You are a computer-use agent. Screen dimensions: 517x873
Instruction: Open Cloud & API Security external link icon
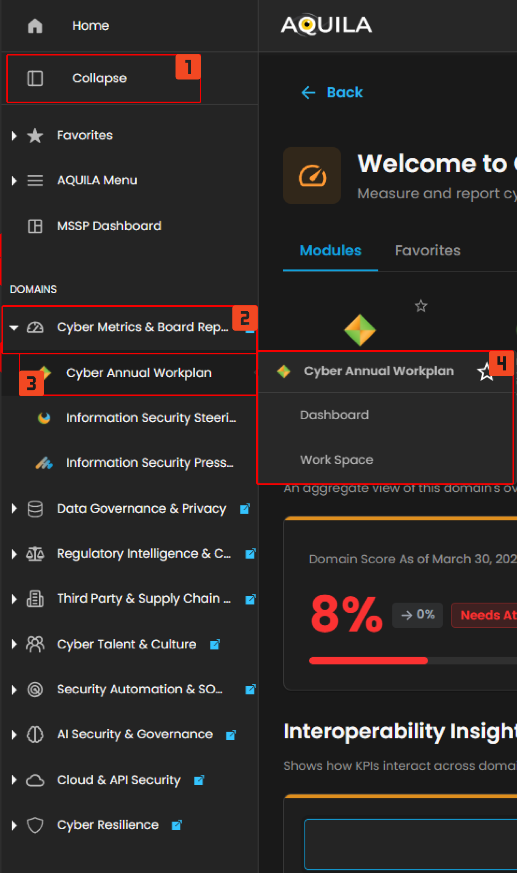pos(199,780)
